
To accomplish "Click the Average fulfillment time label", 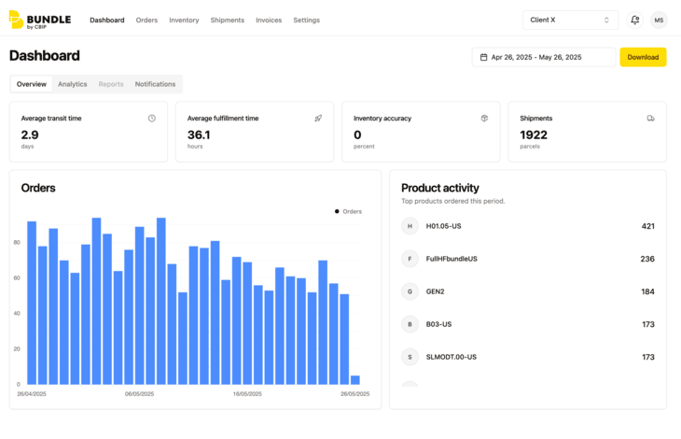I will point(223,119).
